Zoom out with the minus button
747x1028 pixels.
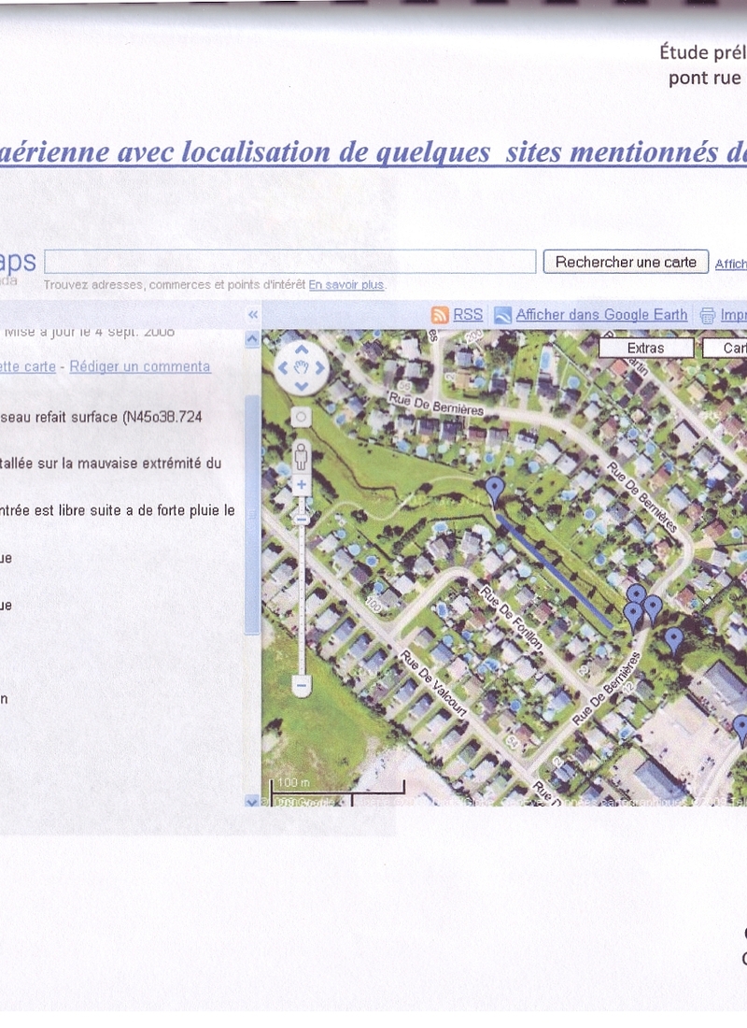[301, 685]
